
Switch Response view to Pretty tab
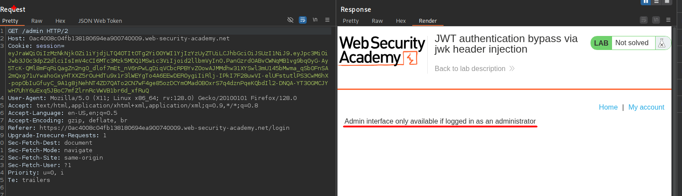[x=351, y=21]
